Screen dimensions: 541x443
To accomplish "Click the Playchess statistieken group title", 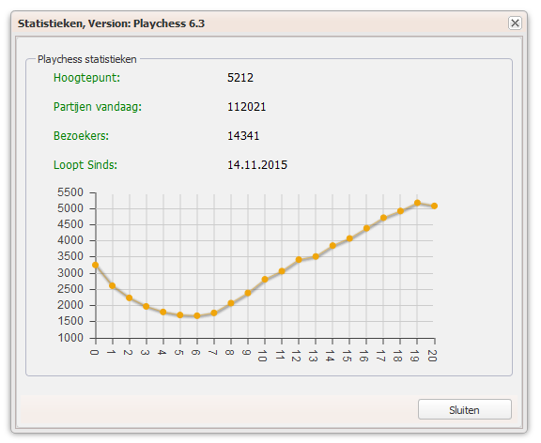I will click(87, 59).
